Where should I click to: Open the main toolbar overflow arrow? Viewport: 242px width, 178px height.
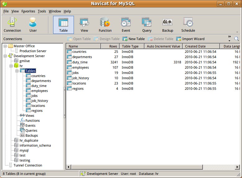(237, 32)
